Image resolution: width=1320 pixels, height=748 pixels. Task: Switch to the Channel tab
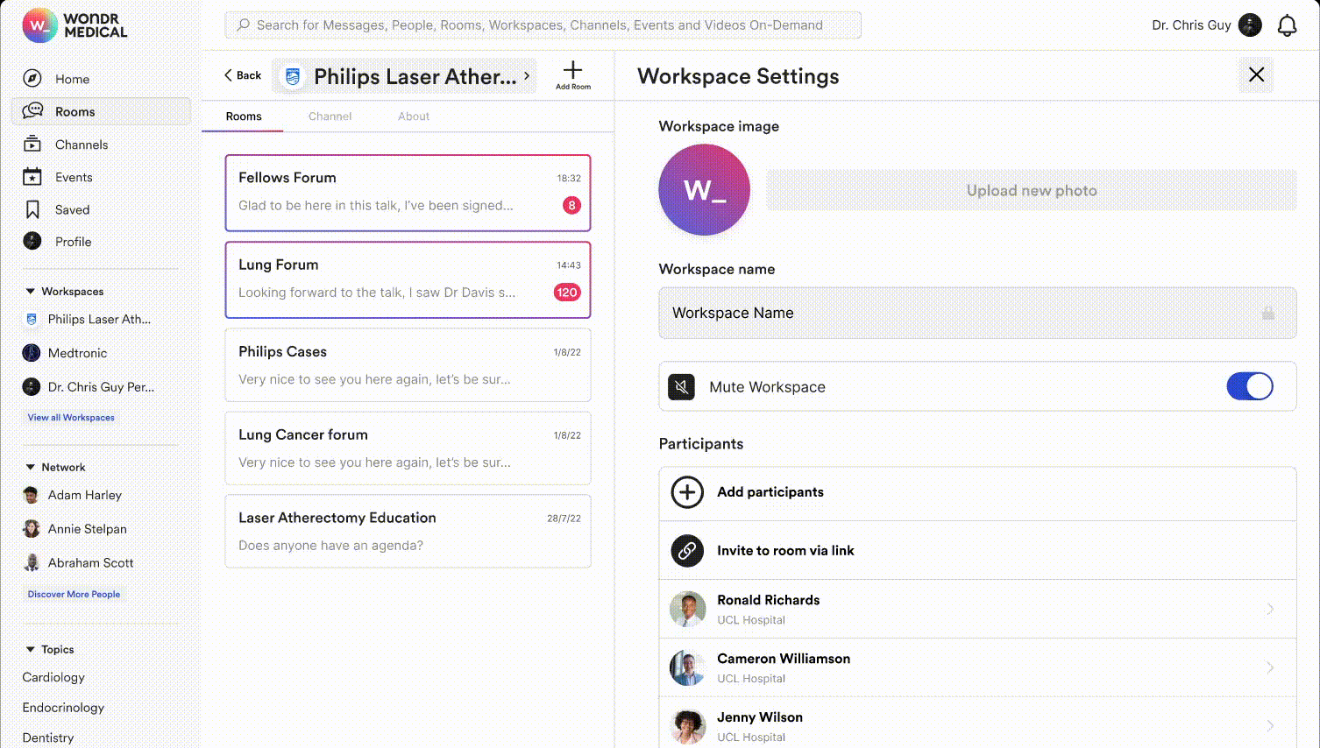point(330,116)
